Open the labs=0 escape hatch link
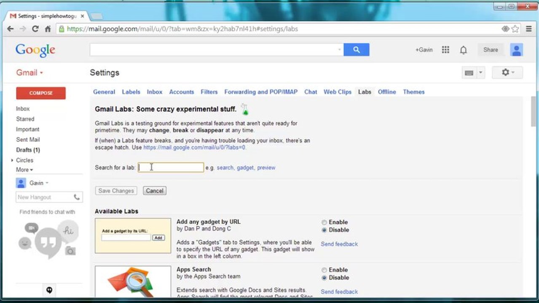Image resolution: width=539 pixels, height=303 pixels. point(194,148)
